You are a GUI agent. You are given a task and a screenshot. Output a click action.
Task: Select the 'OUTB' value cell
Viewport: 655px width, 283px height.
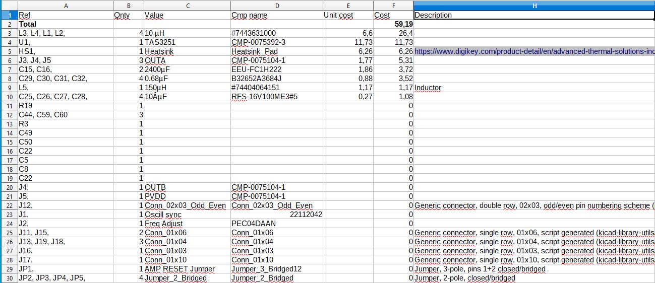click(187, 187)
